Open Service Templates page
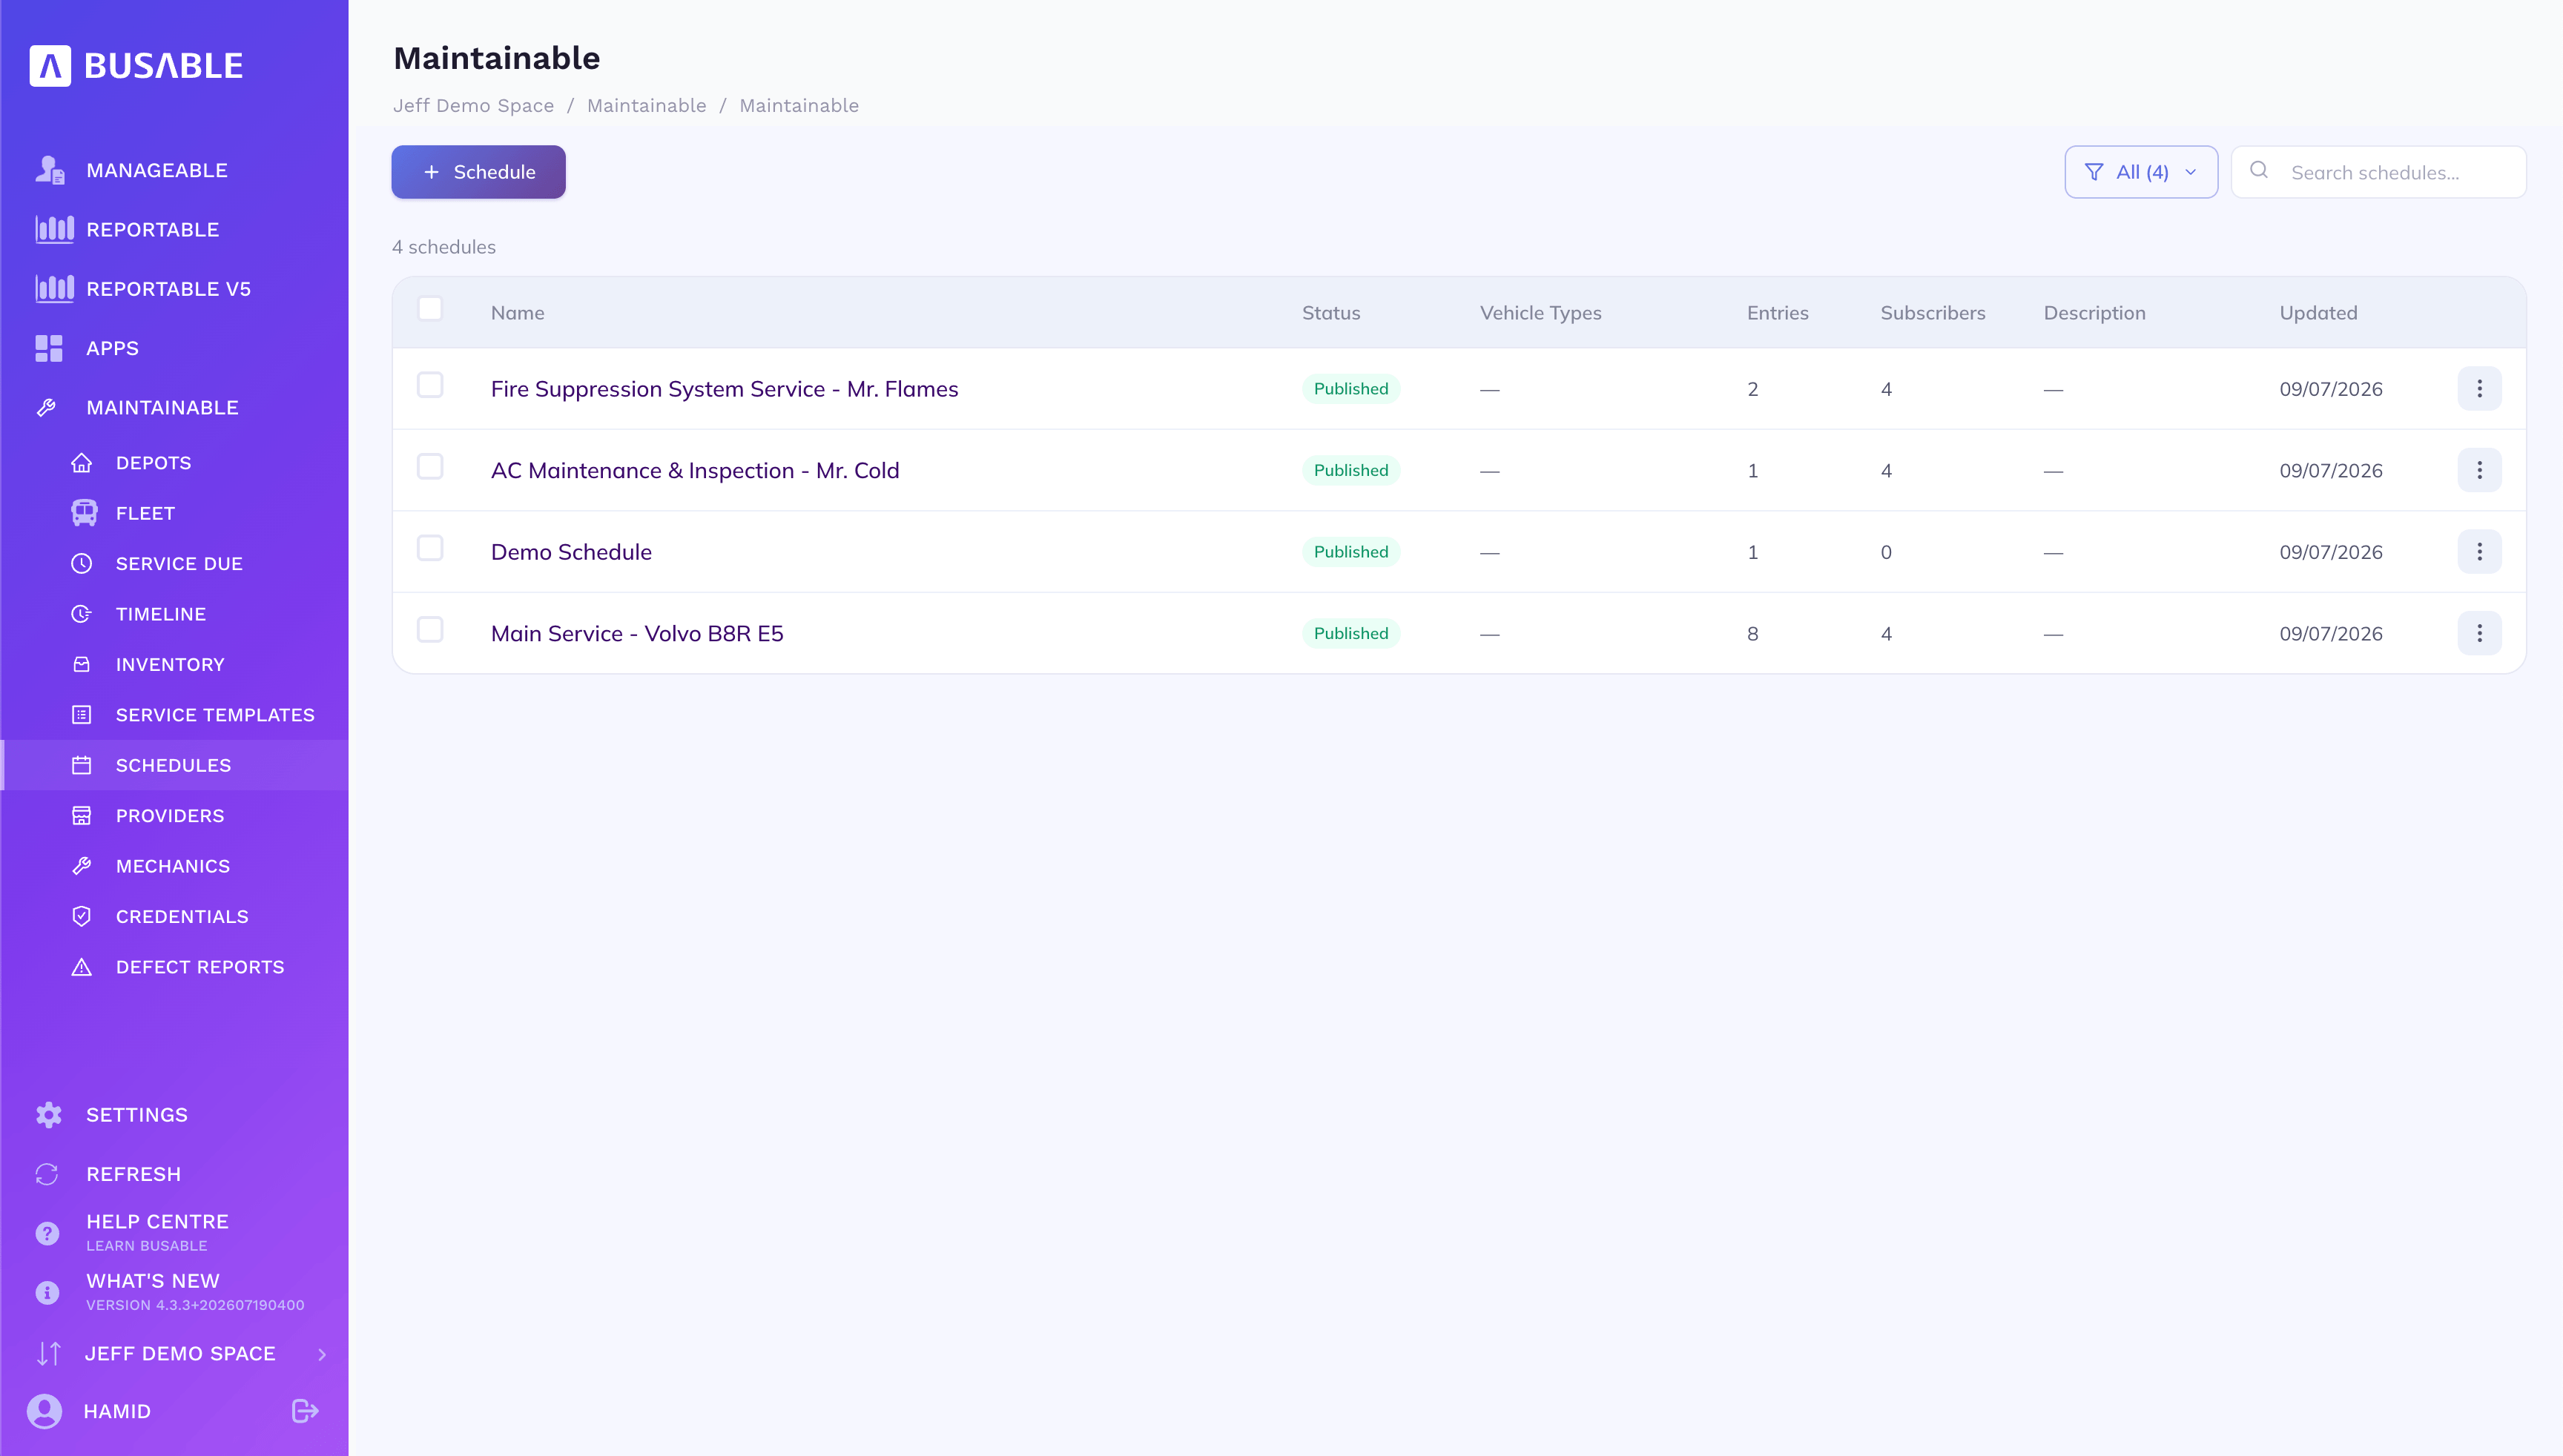This screenshot has width=2563, height=1456. [215, 715]
